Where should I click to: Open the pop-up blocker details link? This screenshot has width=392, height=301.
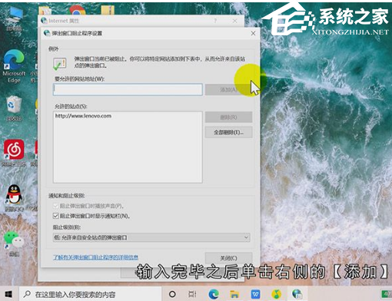coord(95,257)
